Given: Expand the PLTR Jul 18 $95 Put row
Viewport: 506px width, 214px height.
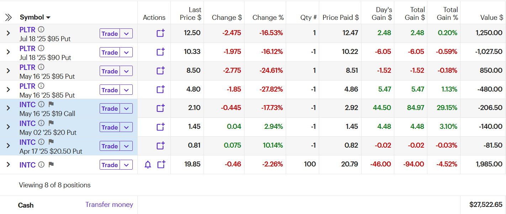Looking at the screenshot, I should pyautogui.click(x=9, y=33).
